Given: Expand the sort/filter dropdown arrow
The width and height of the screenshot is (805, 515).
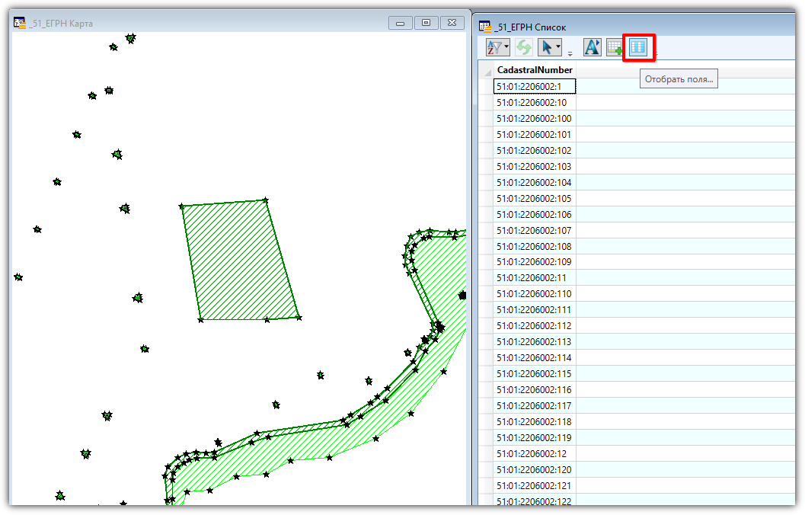Looking at the screenshot, I should [x=506, y=47].
